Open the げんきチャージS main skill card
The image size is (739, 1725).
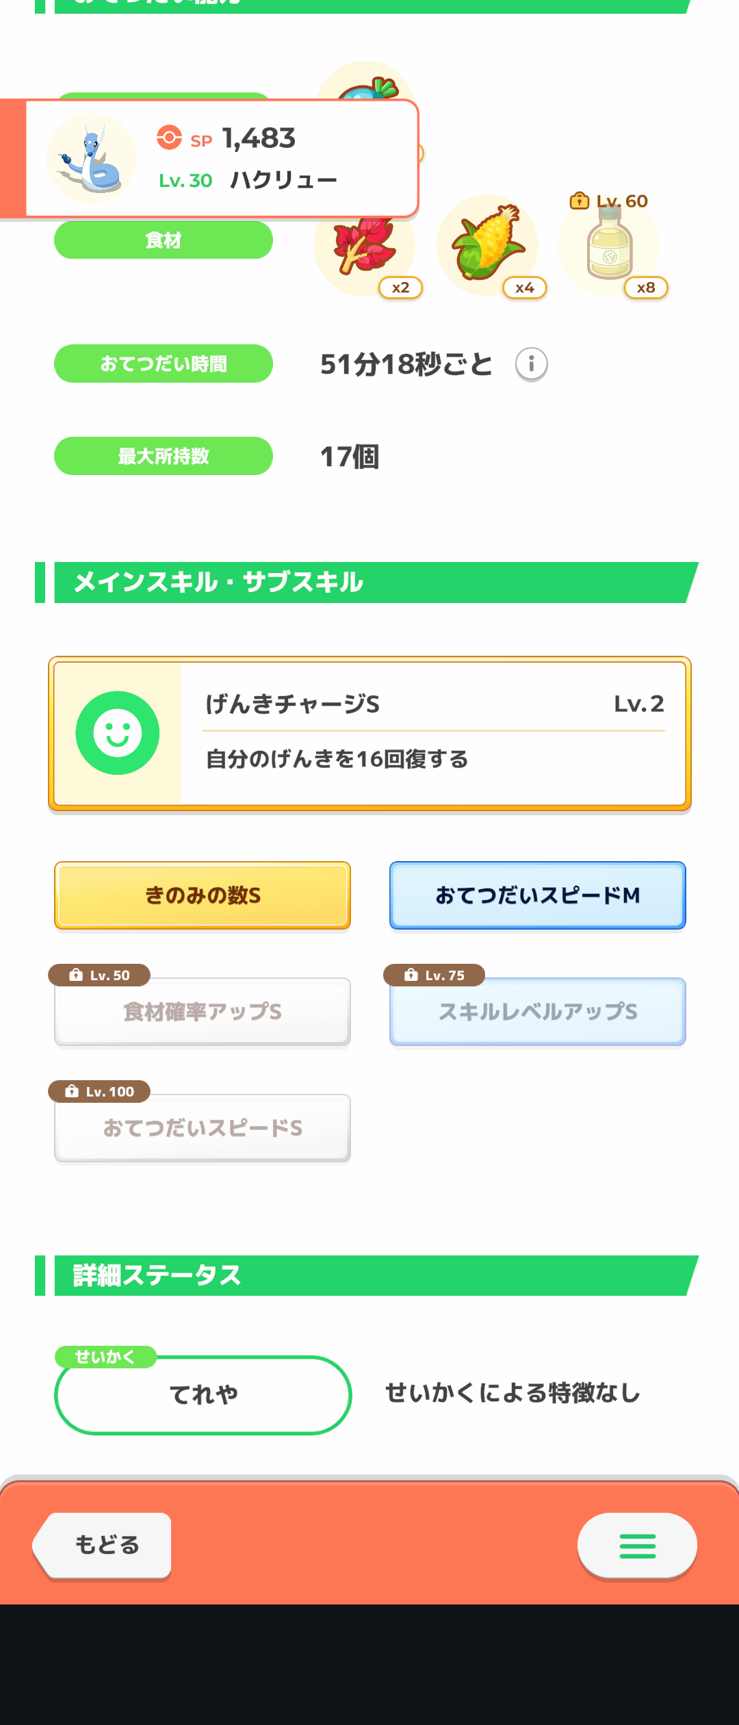coord(369,734)
